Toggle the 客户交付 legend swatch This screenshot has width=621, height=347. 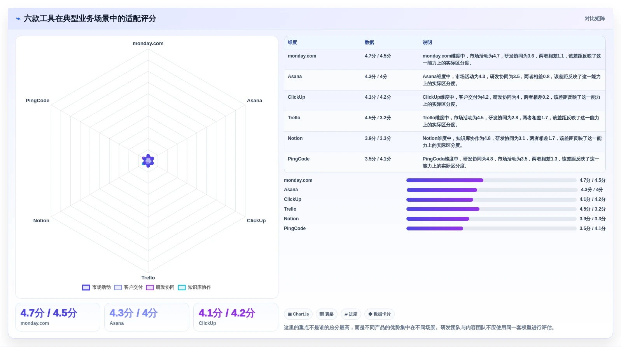pyautogui.click(x=118, y=288)
